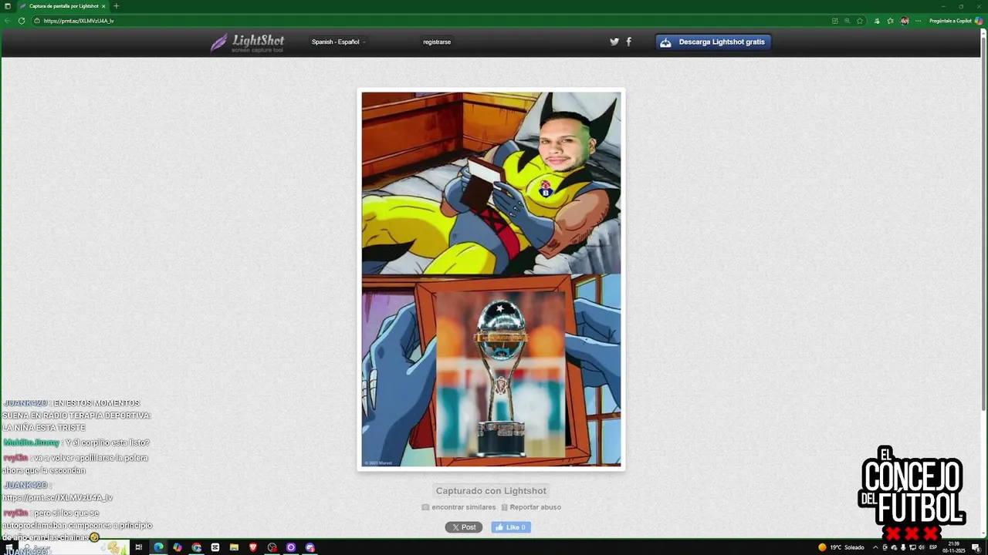Click the browser Back arrow
Viewport: 988px width, 555px height.
pyautogui.click(x=8, y=21)
